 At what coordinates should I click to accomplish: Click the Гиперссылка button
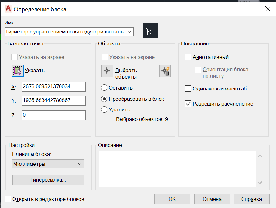(x=48, y=180)
